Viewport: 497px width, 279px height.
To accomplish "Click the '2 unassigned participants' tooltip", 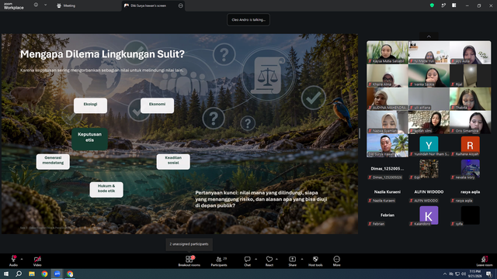I will (189, 244).
